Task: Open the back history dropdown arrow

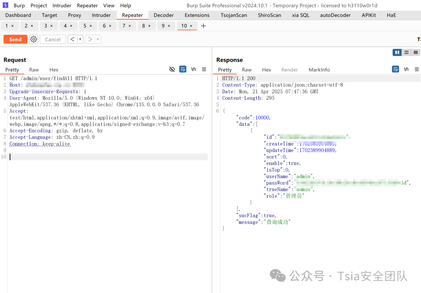Action: [80, 39]
